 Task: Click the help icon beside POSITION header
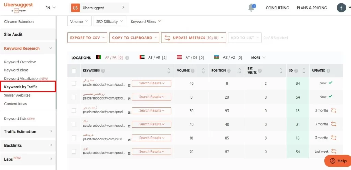pos(229,70)
